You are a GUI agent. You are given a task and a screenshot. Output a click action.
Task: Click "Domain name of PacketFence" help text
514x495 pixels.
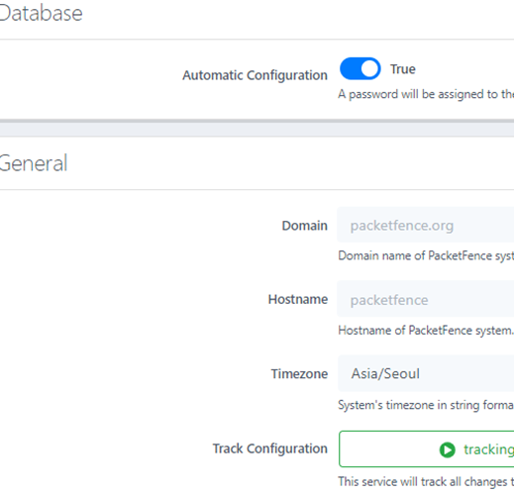click(426, 255)
